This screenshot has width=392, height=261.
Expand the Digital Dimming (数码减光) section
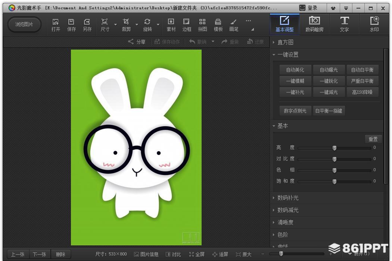coord(274,210)
